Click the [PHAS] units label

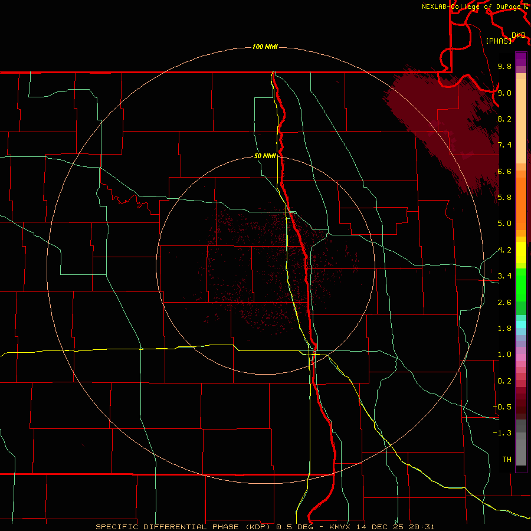[499, 41]
